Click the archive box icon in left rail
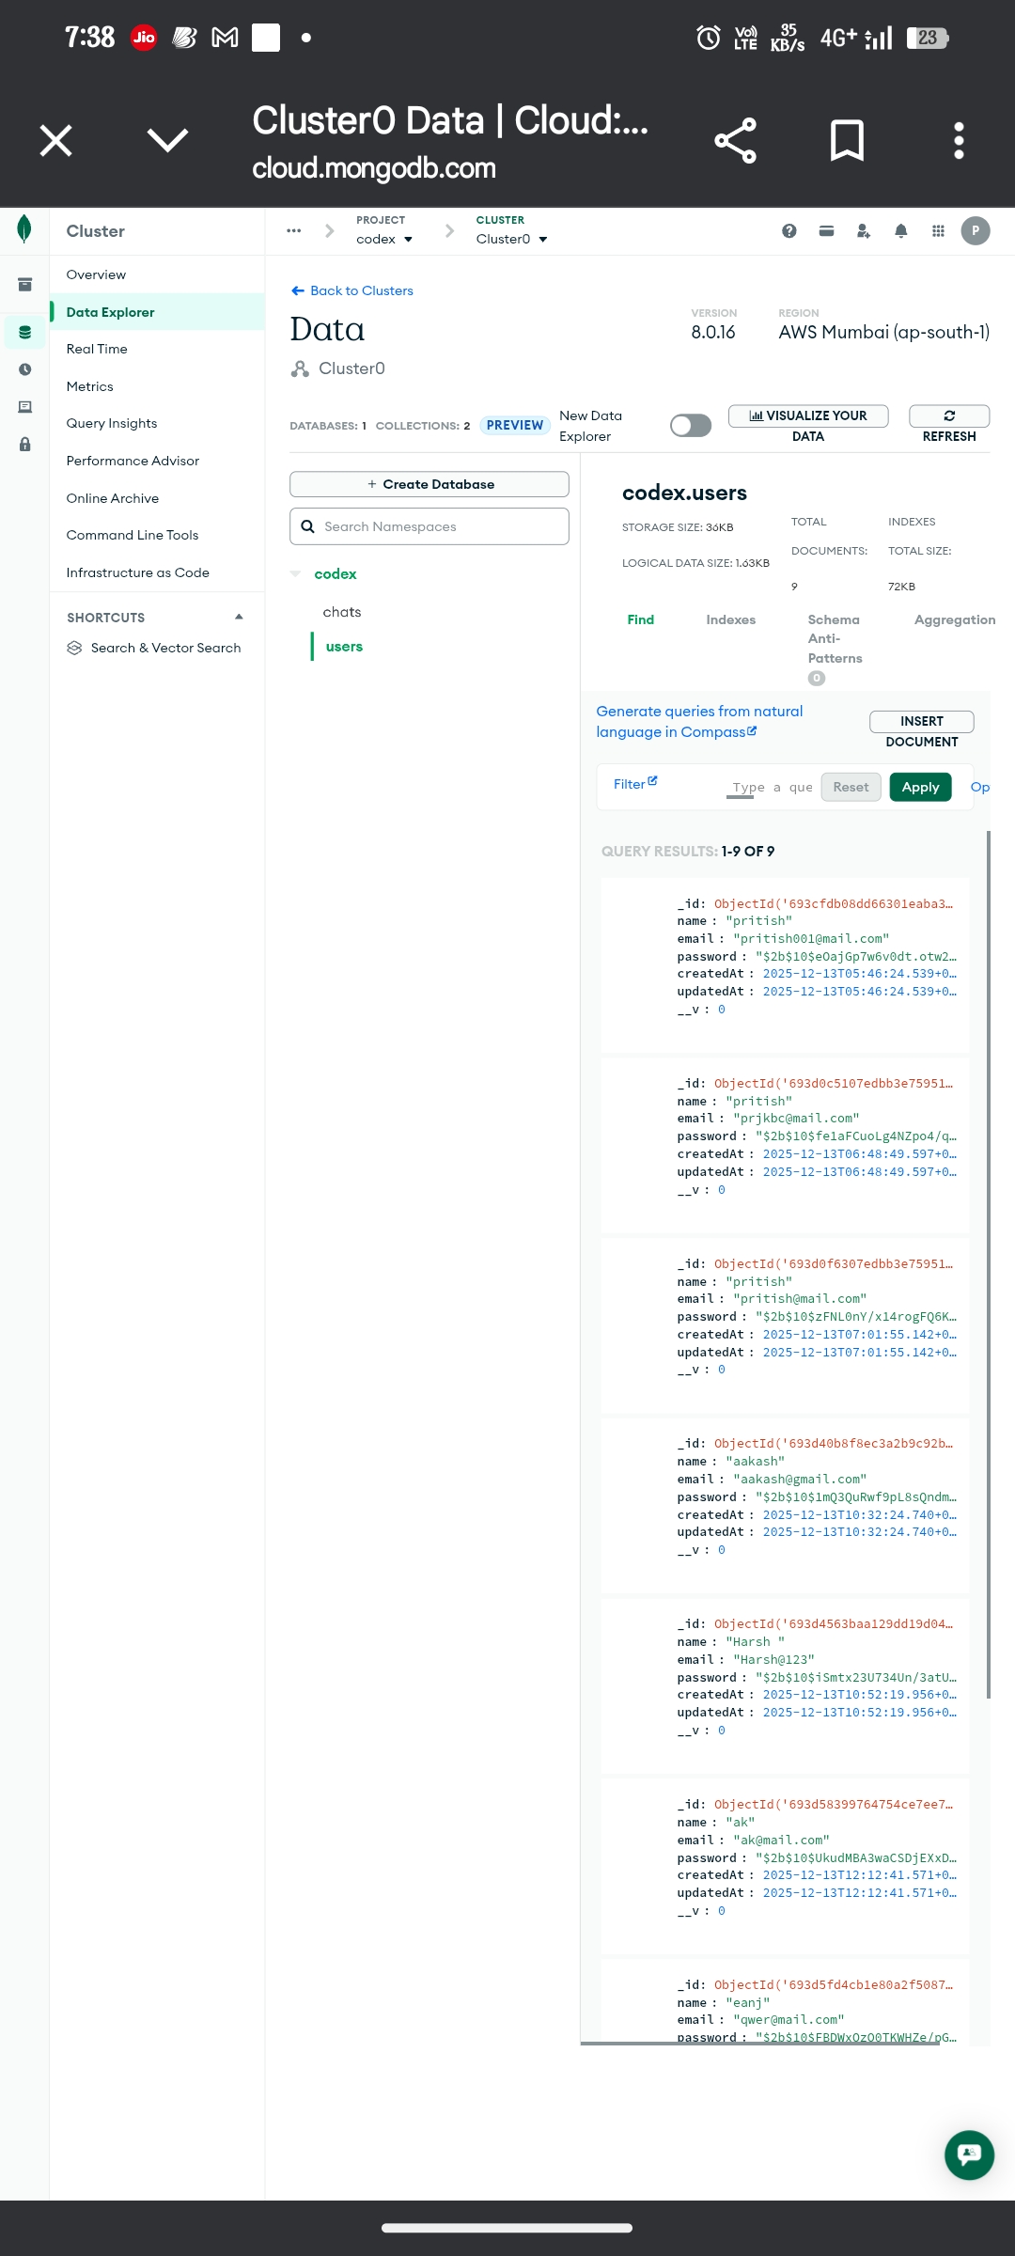 point(25,285)
